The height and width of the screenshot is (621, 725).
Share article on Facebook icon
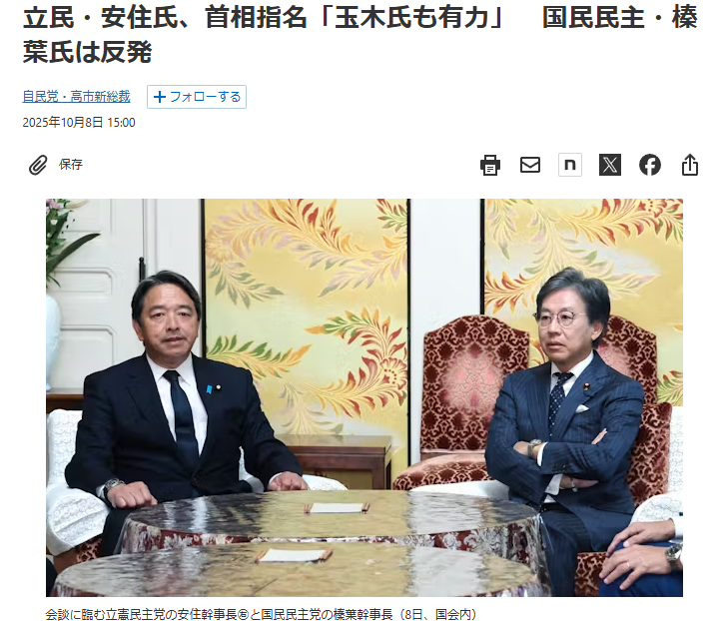pyautogui.click(x=650, y=165)
